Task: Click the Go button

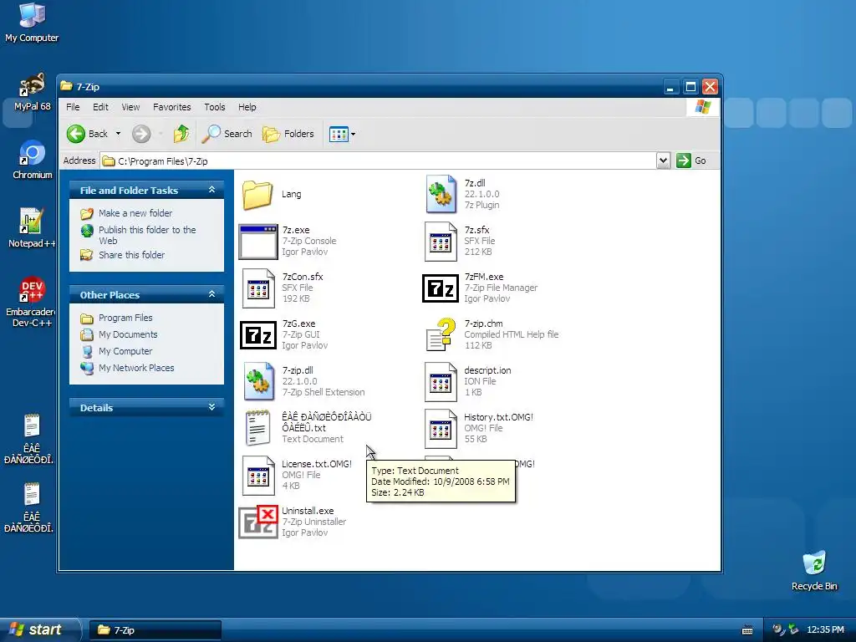Action: point(691,160)
